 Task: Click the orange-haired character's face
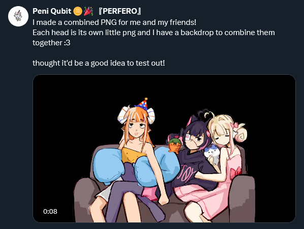tap(136, 130)
